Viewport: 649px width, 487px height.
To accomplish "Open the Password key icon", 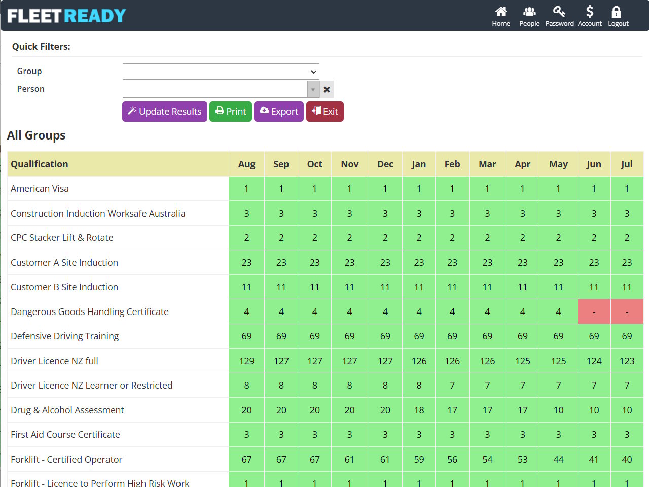I will (559, 12).
